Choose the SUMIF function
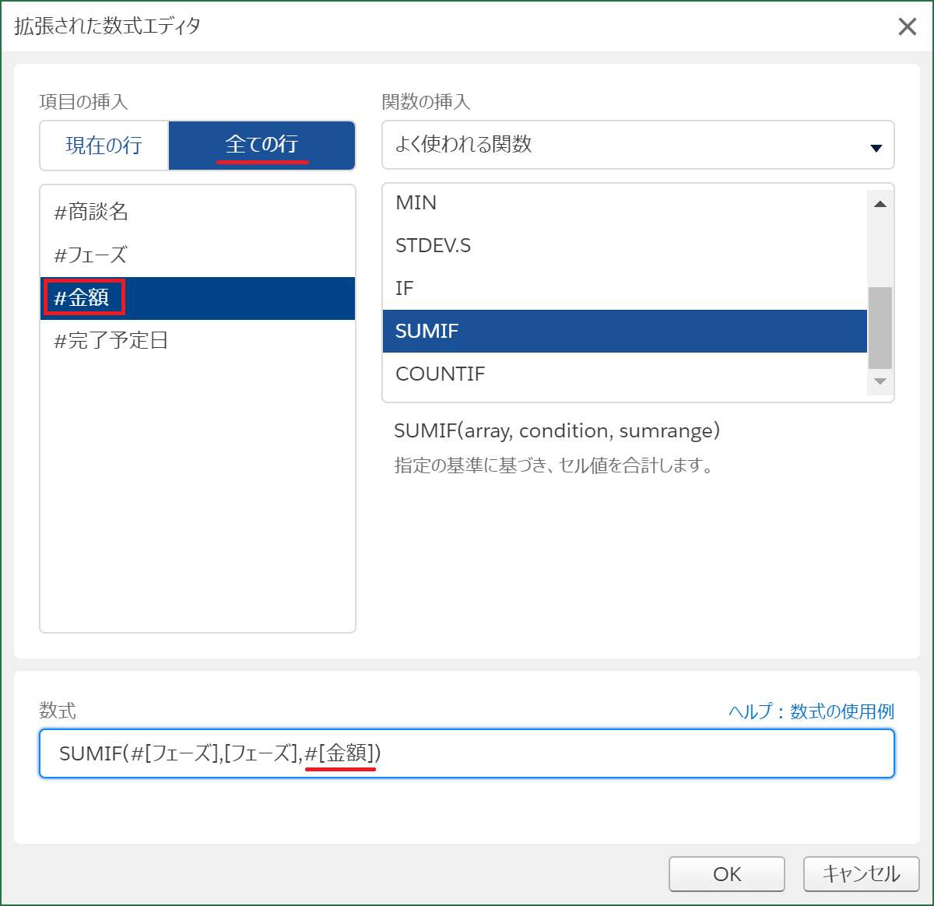 coord(625,332)
